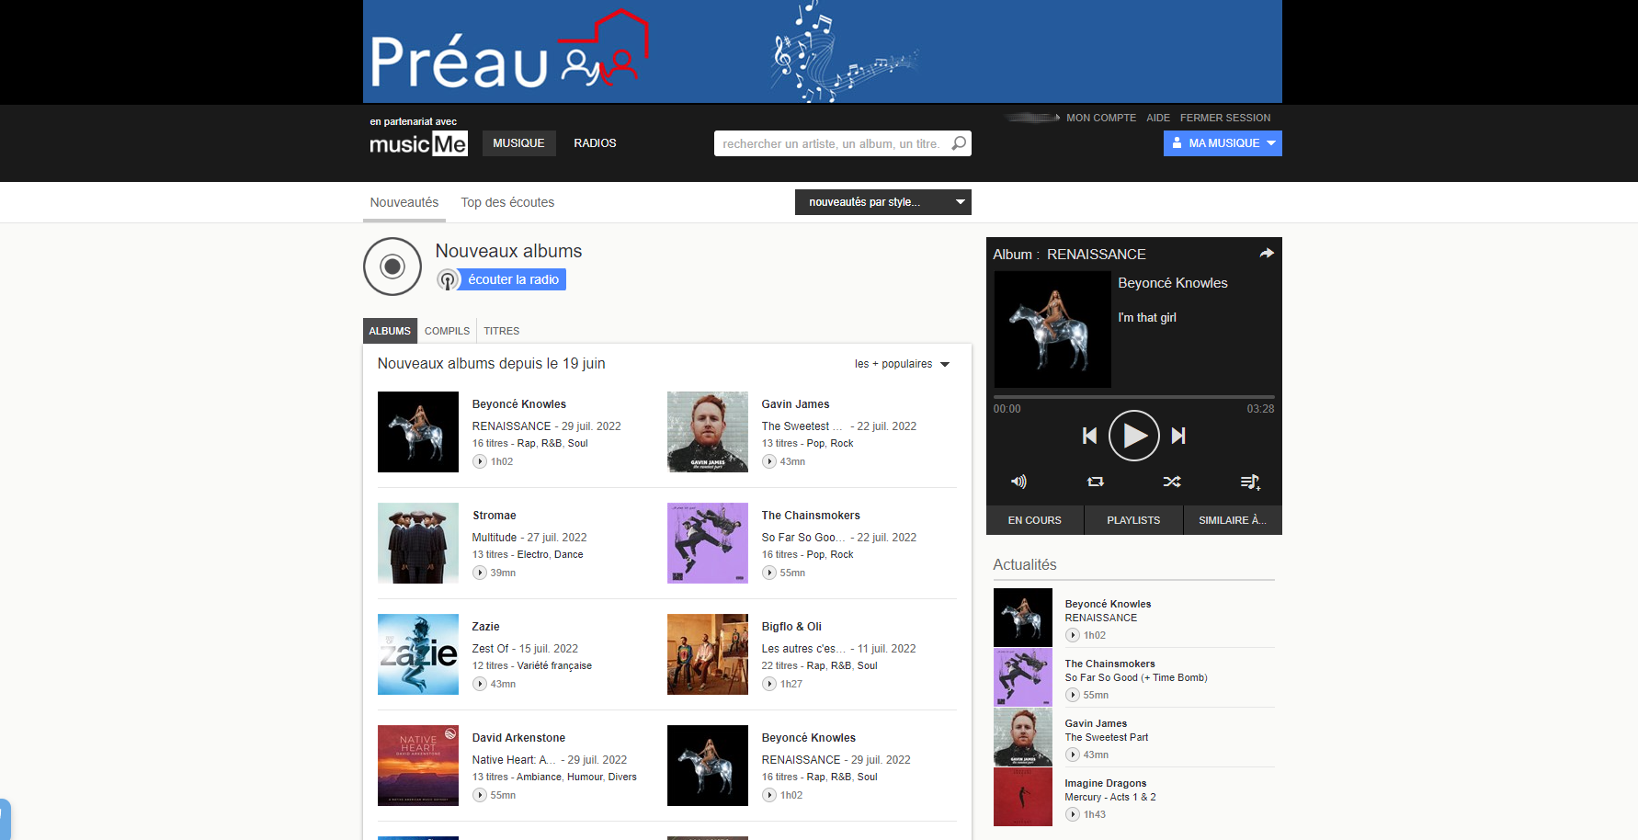Open the les + populaires sort dropdown
1638x840 pixels.
point(902,364)
